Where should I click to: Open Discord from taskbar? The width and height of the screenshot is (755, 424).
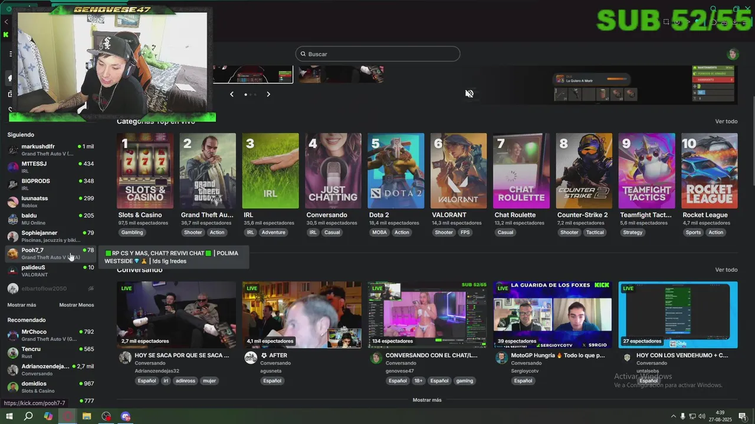point(126,416)
